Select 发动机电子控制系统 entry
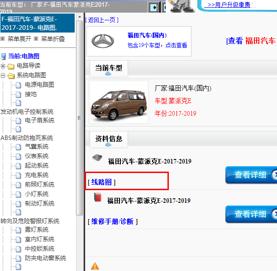Viewport: 277px width, 271px height. coord(27,112)
